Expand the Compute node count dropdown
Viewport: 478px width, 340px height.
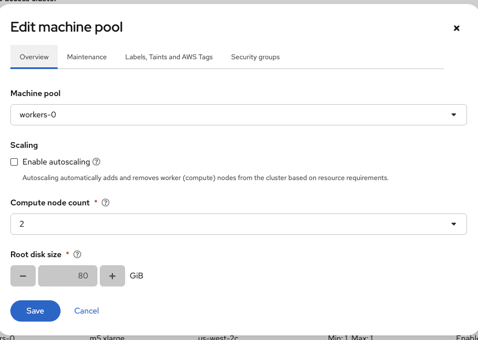tap(238, 224)
